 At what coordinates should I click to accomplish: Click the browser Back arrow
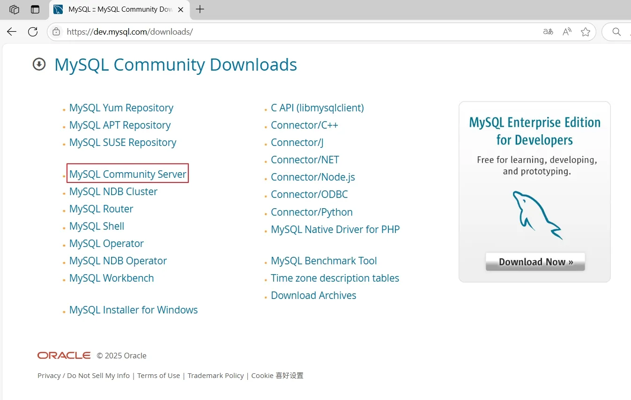pyautogui.click(x=12, y=32)
